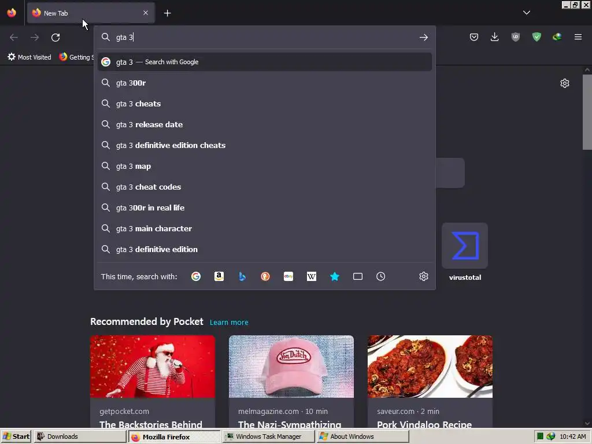Open a new tab with plus button
592x444 pixels.
[x=167, y=13]
